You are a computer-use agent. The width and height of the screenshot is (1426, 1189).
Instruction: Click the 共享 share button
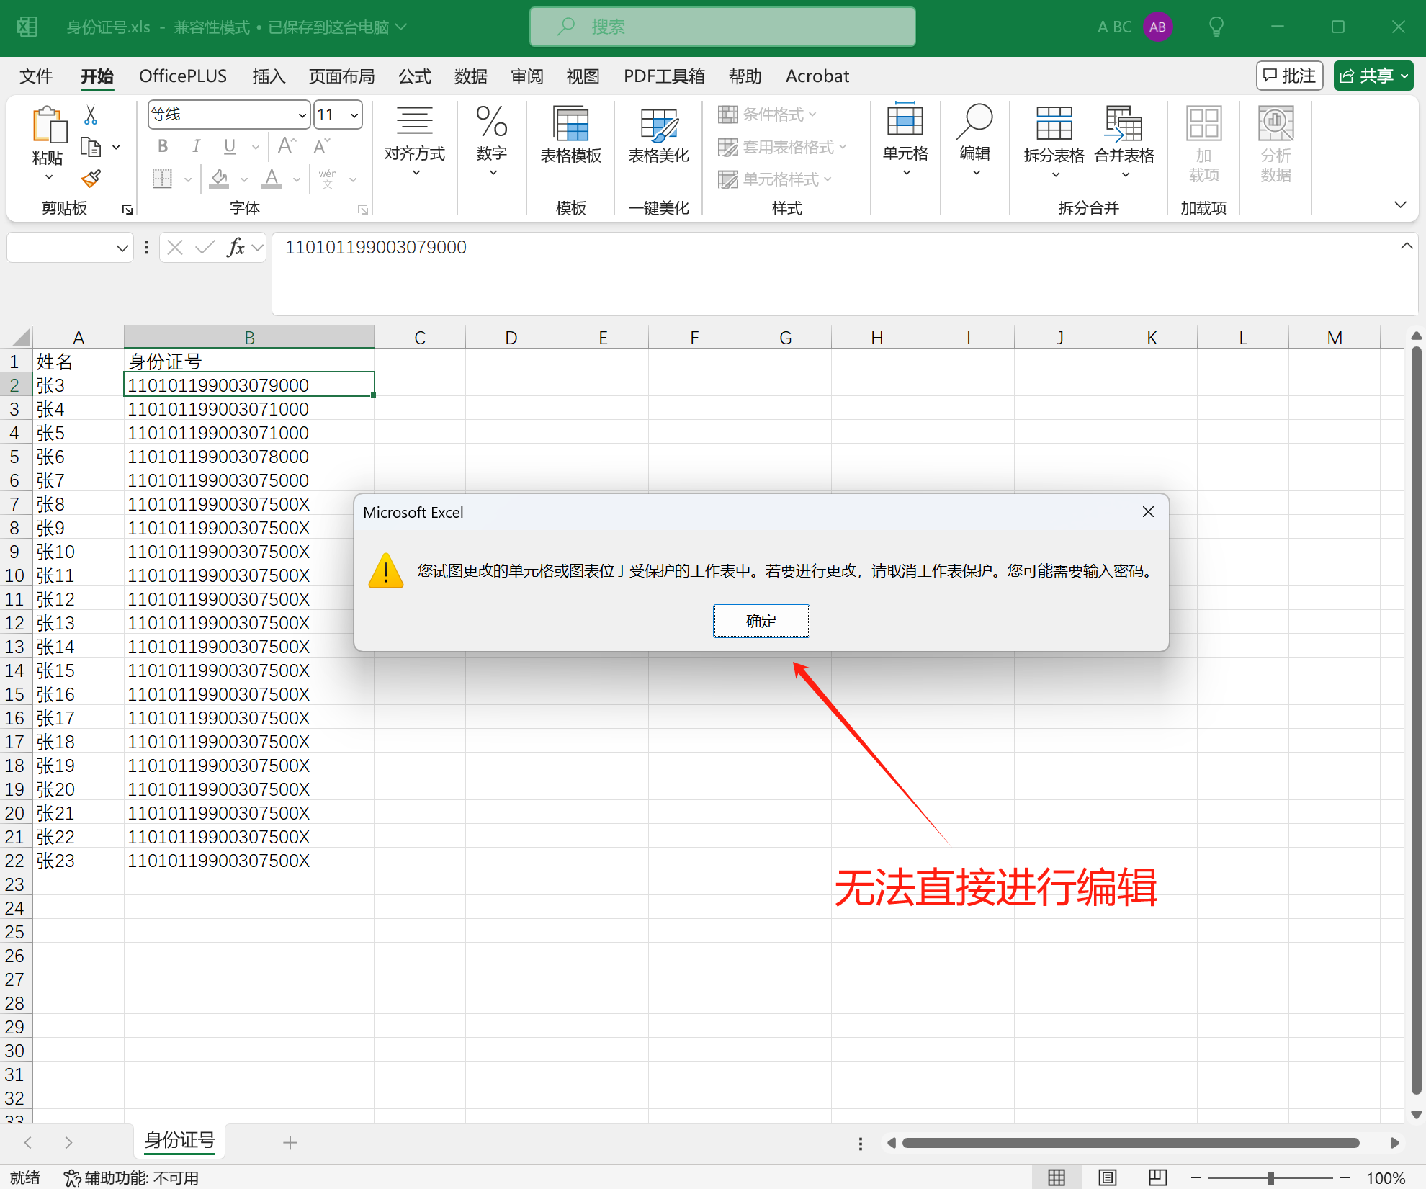[1372, 75]
